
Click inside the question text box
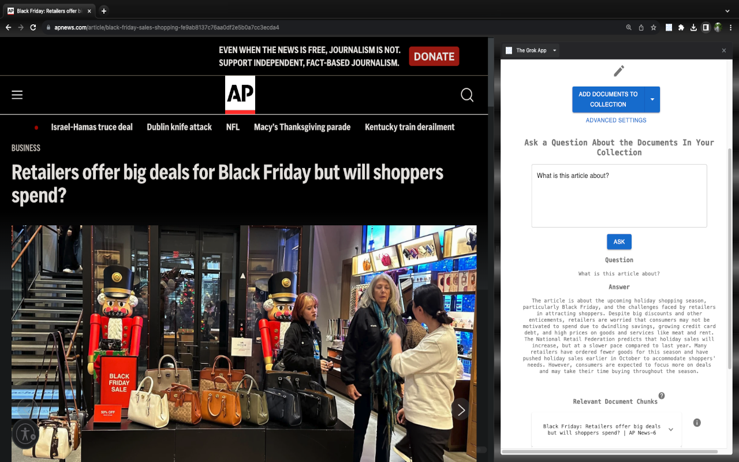[619, 195]
